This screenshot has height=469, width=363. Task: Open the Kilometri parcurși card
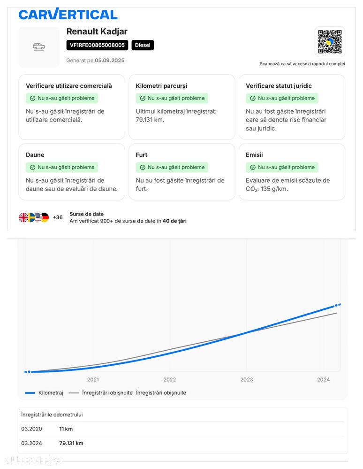[x=181, y=107]
